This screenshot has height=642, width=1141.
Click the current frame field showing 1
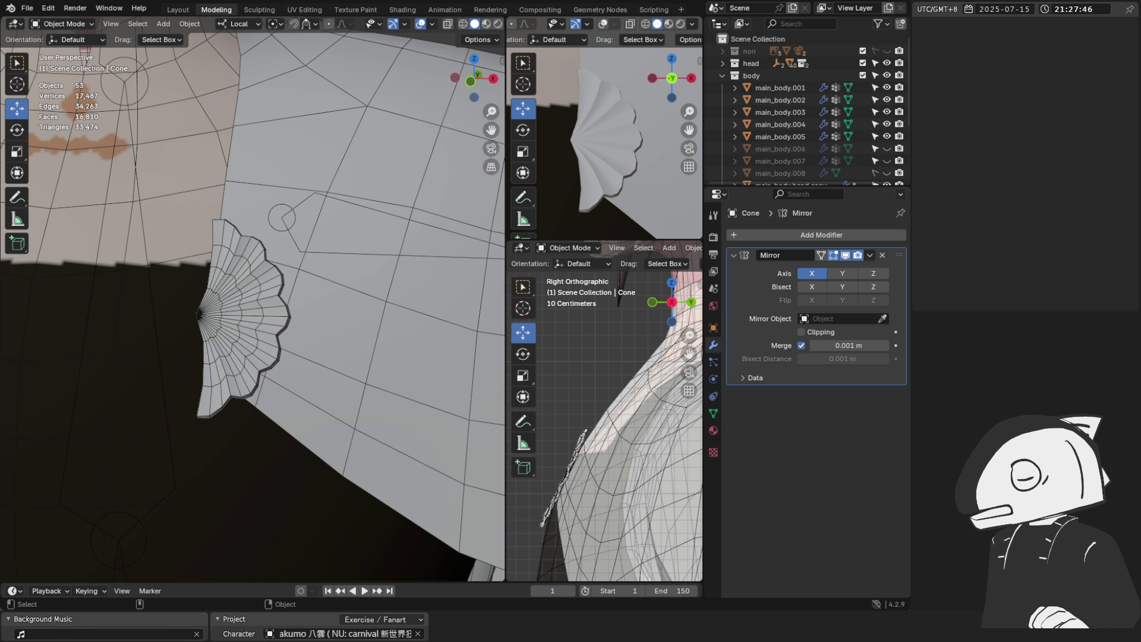(552, 591)
